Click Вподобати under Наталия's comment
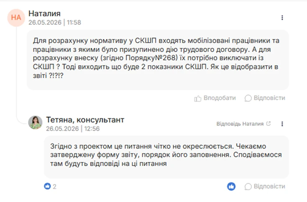 pos(220,98)
